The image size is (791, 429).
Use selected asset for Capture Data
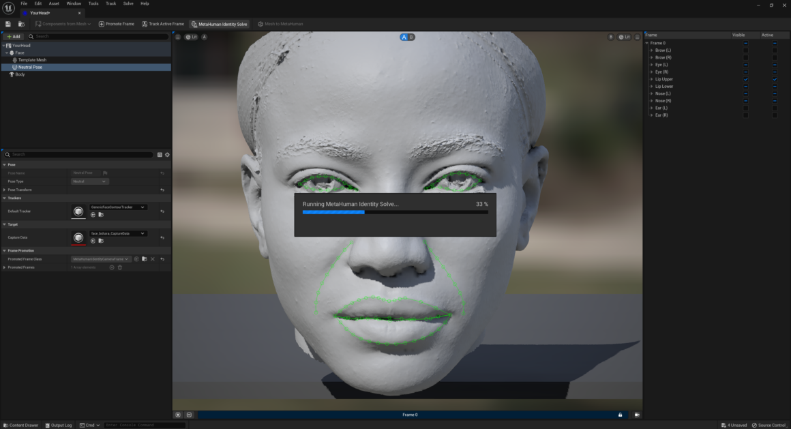pyautogui.click(x=93, y=241)
